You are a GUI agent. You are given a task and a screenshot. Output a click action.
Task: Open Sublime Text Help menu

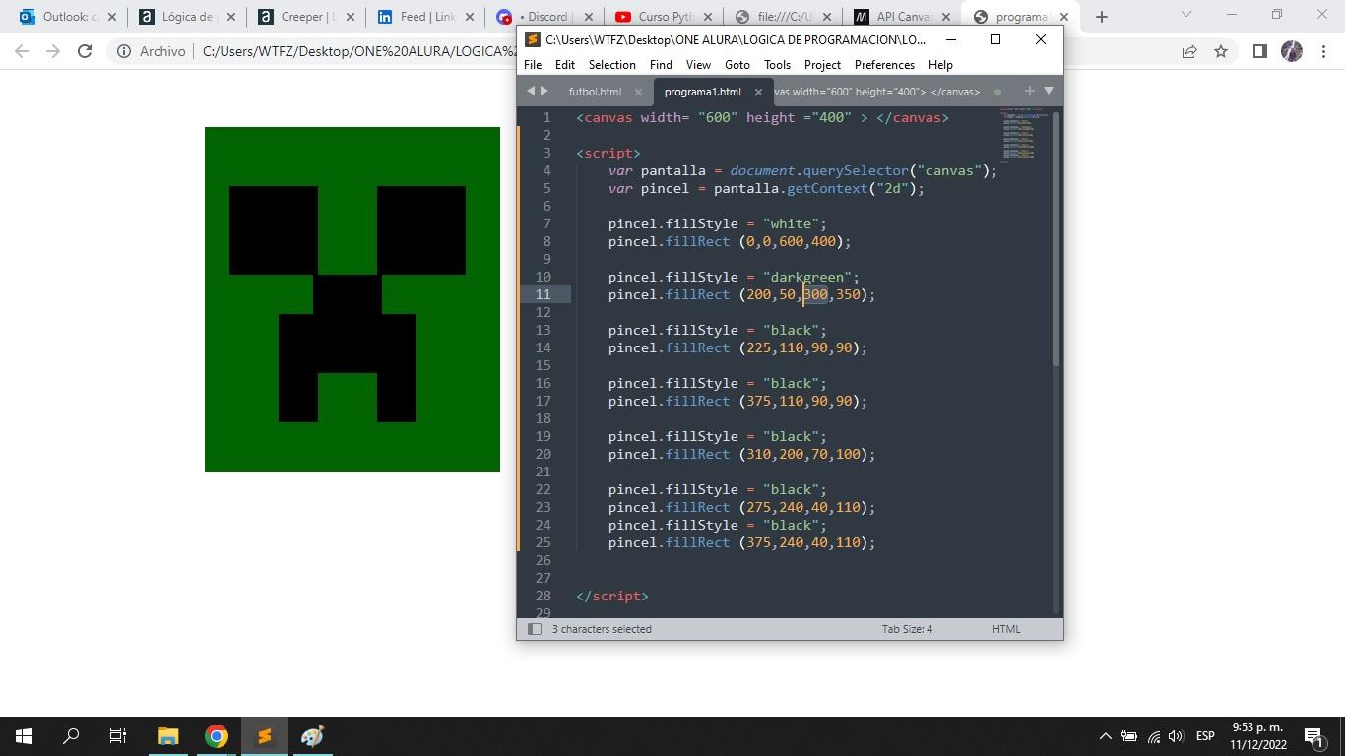940,64
